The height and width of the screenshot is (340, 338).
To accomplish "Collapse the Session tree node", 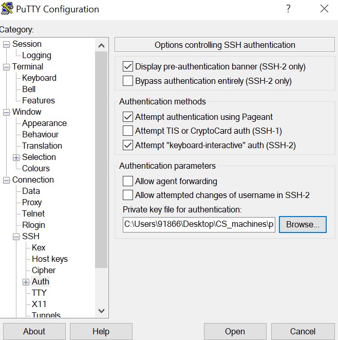I will click(6, 44).
